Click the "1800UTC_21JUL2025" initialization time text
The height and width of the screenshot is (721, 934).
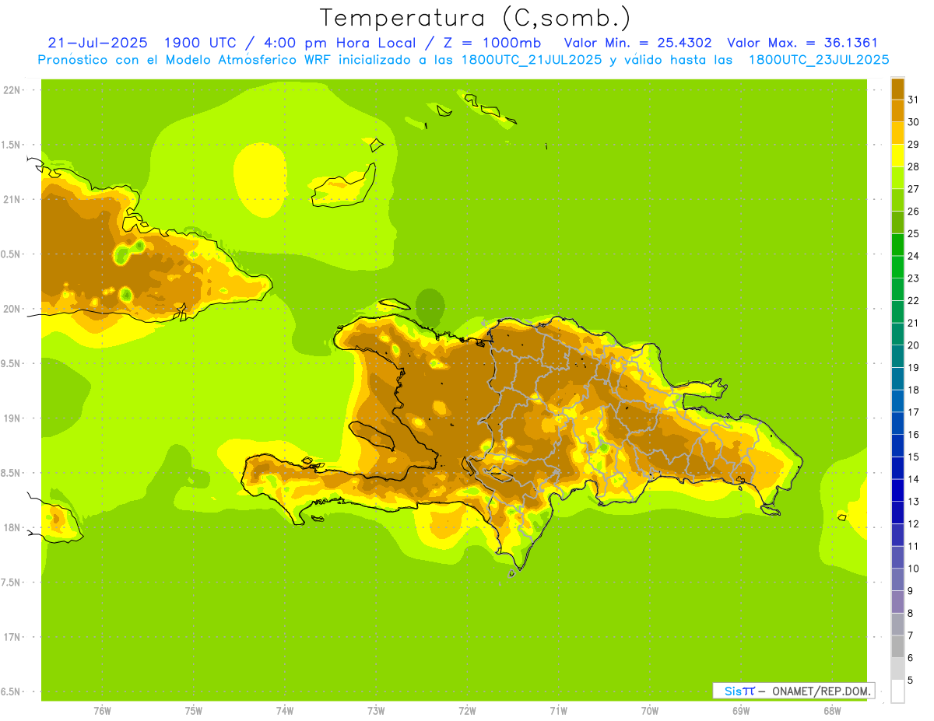[x=532, y=60]
